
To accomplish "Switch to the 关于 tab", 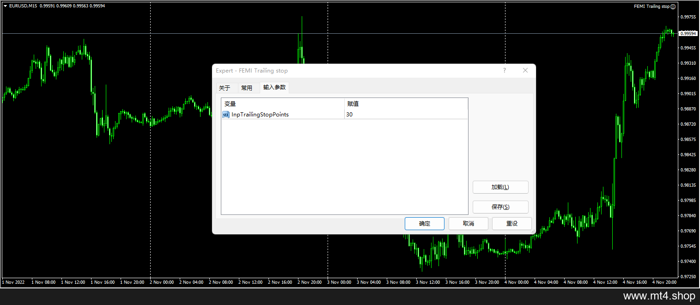I will click(x=225, y=88).
